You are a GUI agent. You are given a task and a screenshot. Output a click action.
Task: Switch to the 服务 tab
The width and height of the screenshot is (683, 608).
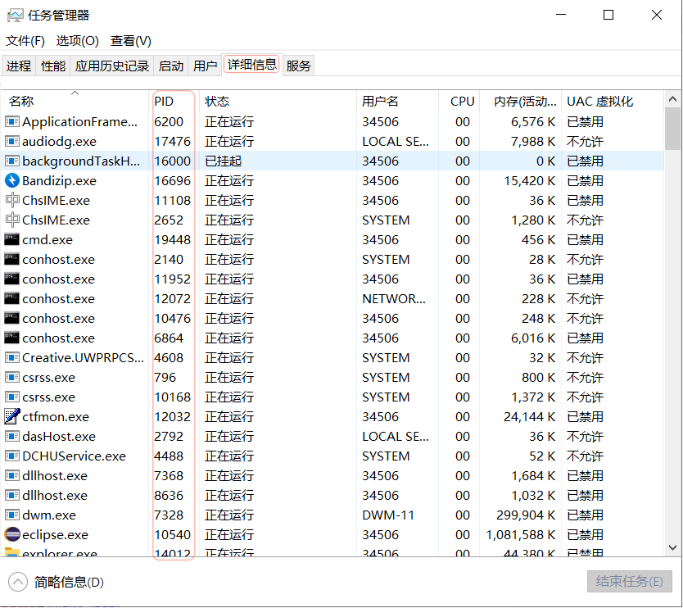click(299, 66)
